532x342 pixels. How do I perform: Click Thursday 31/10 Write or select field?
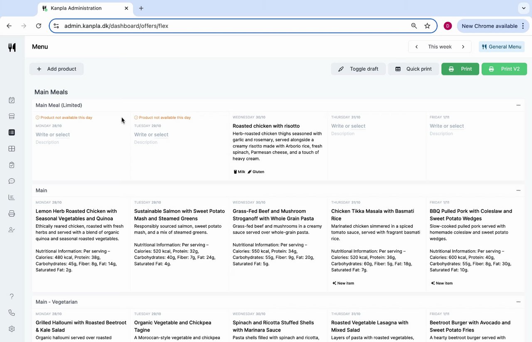pos(348,126)
